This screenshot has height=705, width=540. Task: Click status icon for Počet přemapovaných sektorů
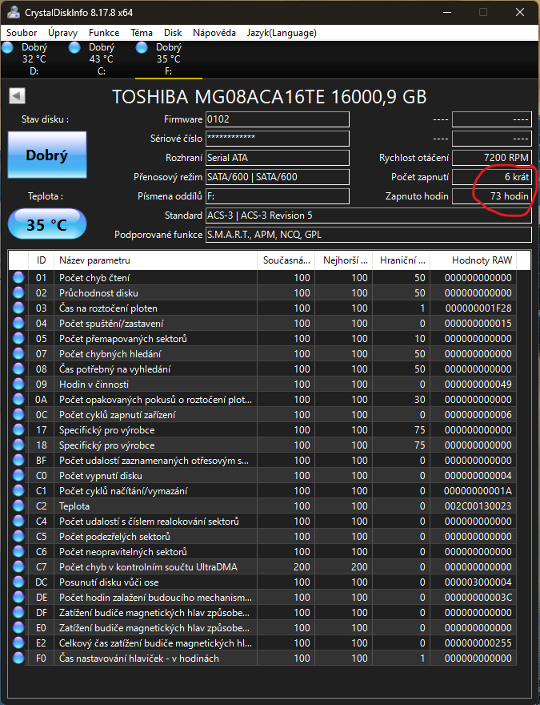(x=18, y=339)
